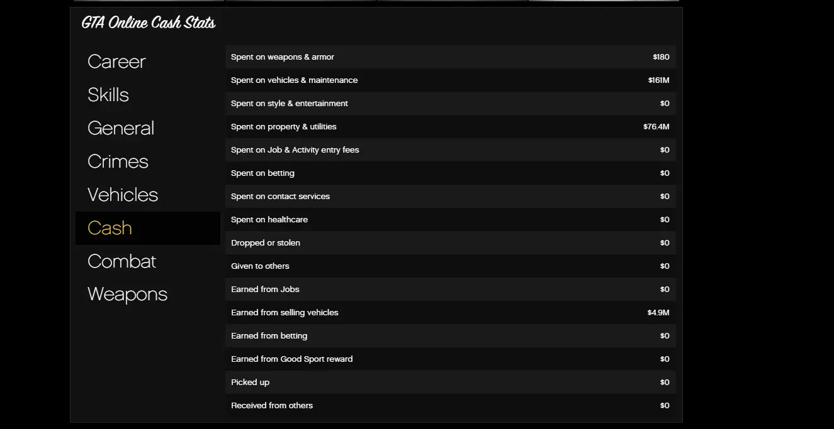834x429 pixels.
Task: Click the $76.4M property spending value
Action: point(656,127)
